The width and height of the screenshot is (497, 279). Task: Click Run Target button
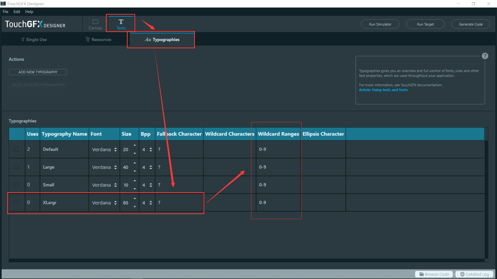(426, 24)
